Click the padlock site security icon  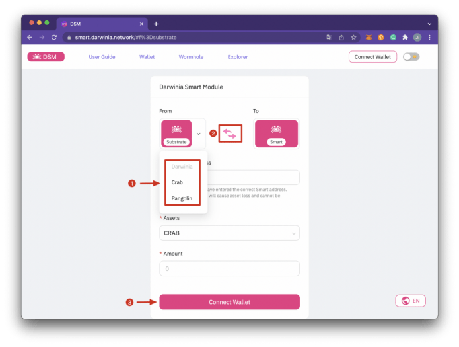click(69, 38)
